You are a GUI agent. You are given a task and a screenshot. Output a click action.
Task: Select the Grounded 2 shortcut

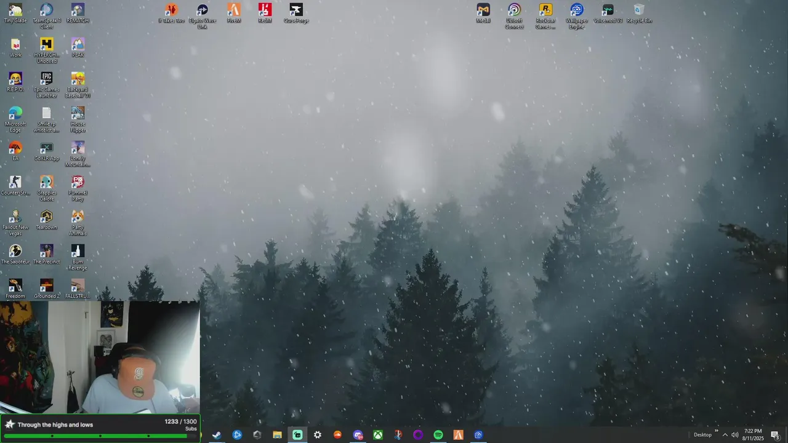pos(47,289)
